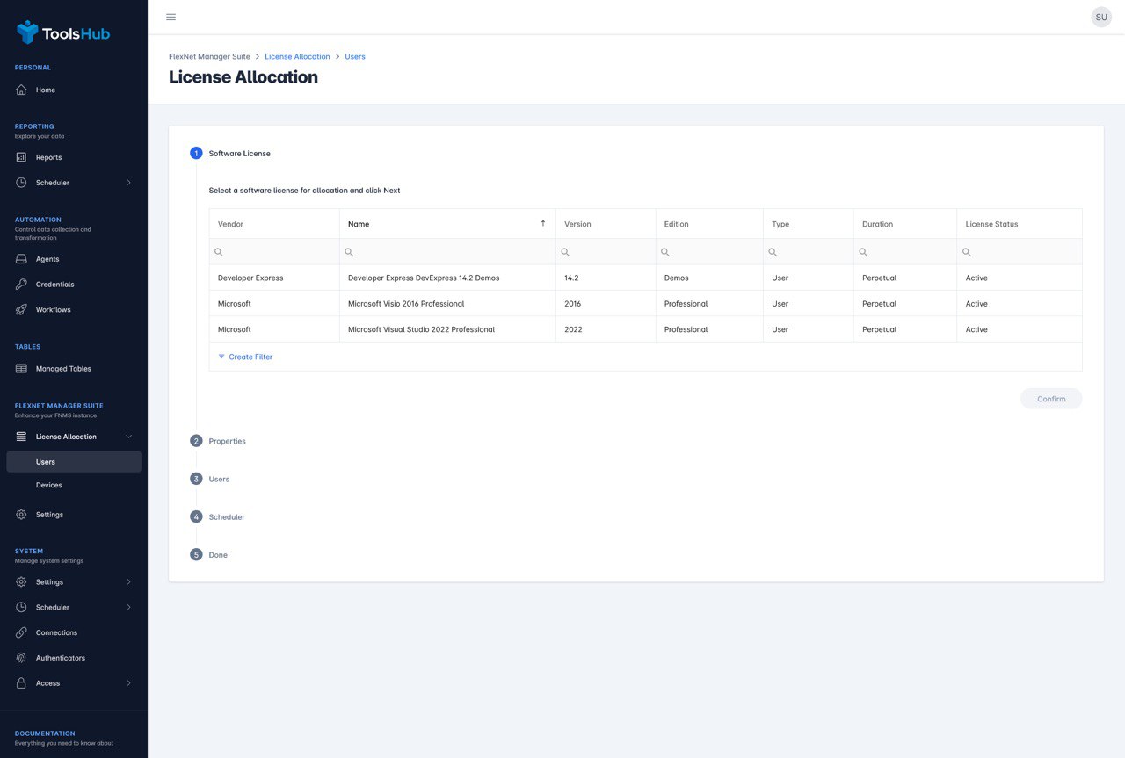Expand the System Scheduler chevron

point(128,608)
